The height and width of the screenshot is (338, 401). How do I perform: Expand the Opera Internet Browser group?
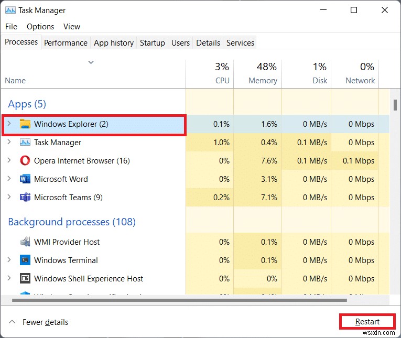coord(9,161)
